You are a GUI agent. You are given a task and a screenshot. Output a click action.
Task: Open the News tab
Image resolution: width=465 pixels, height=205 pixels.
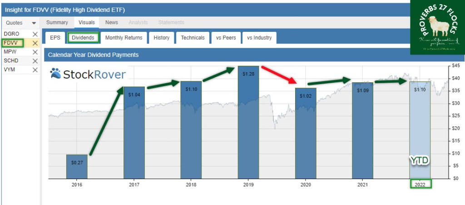[x=112, y=22]
